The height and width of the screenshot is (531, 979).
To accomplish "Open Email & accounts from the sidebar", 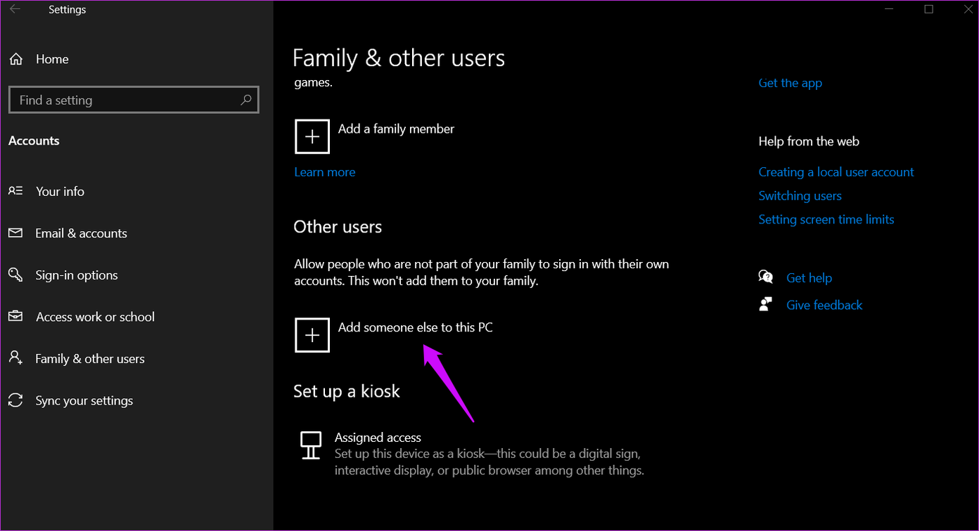I will click(81, 232).
